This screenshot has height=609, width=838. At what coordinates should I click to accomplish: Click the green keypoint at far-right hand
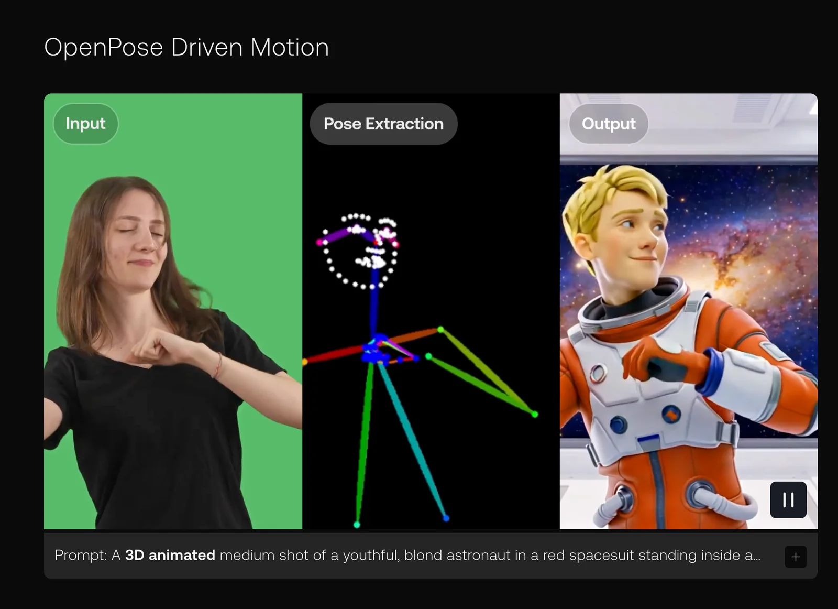point(534,414)
